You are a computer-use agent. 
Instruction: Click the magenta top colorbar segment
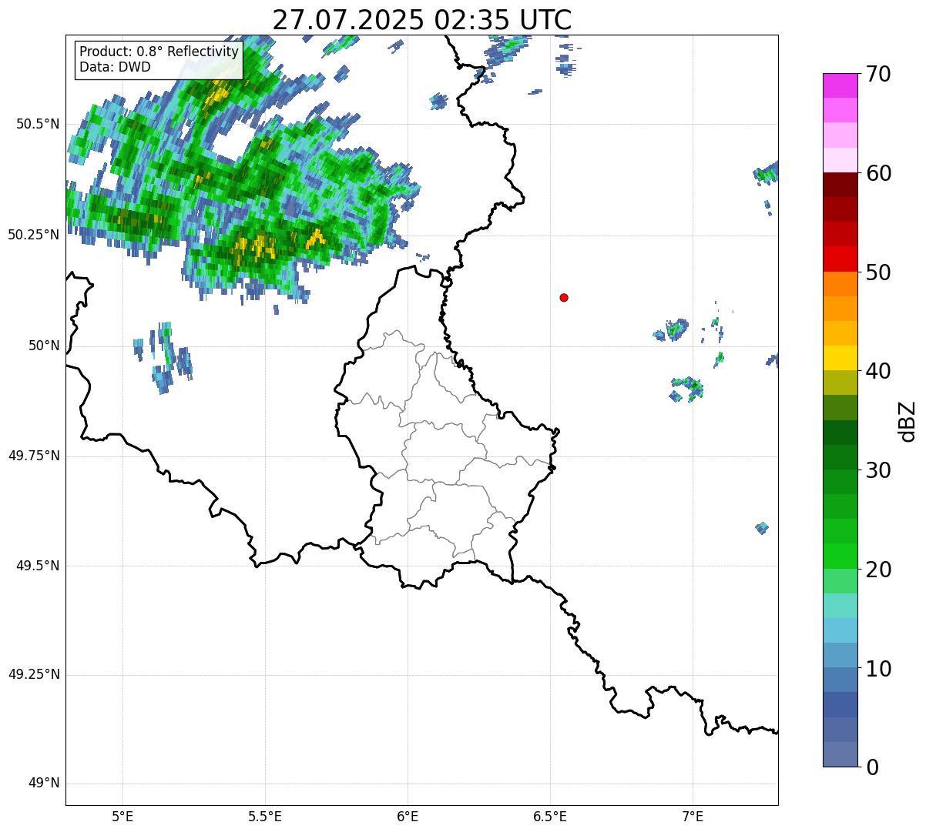click(840, 85)
